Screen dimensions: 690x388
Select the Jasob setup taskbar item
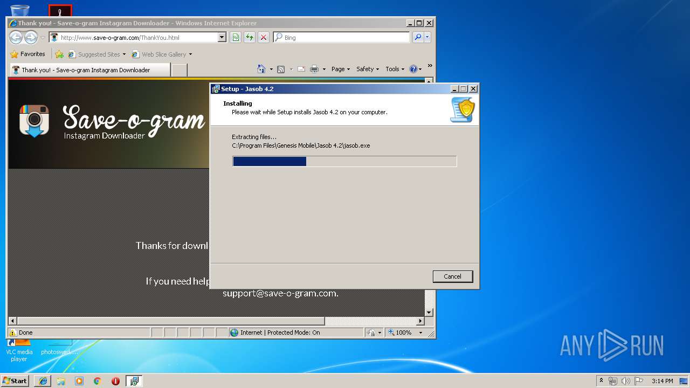[134, 381]
